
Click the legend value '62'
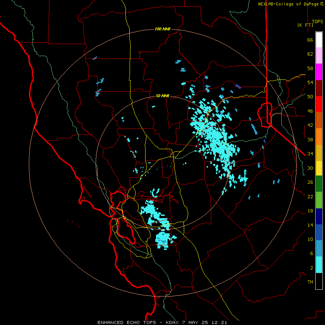(310, 54)
